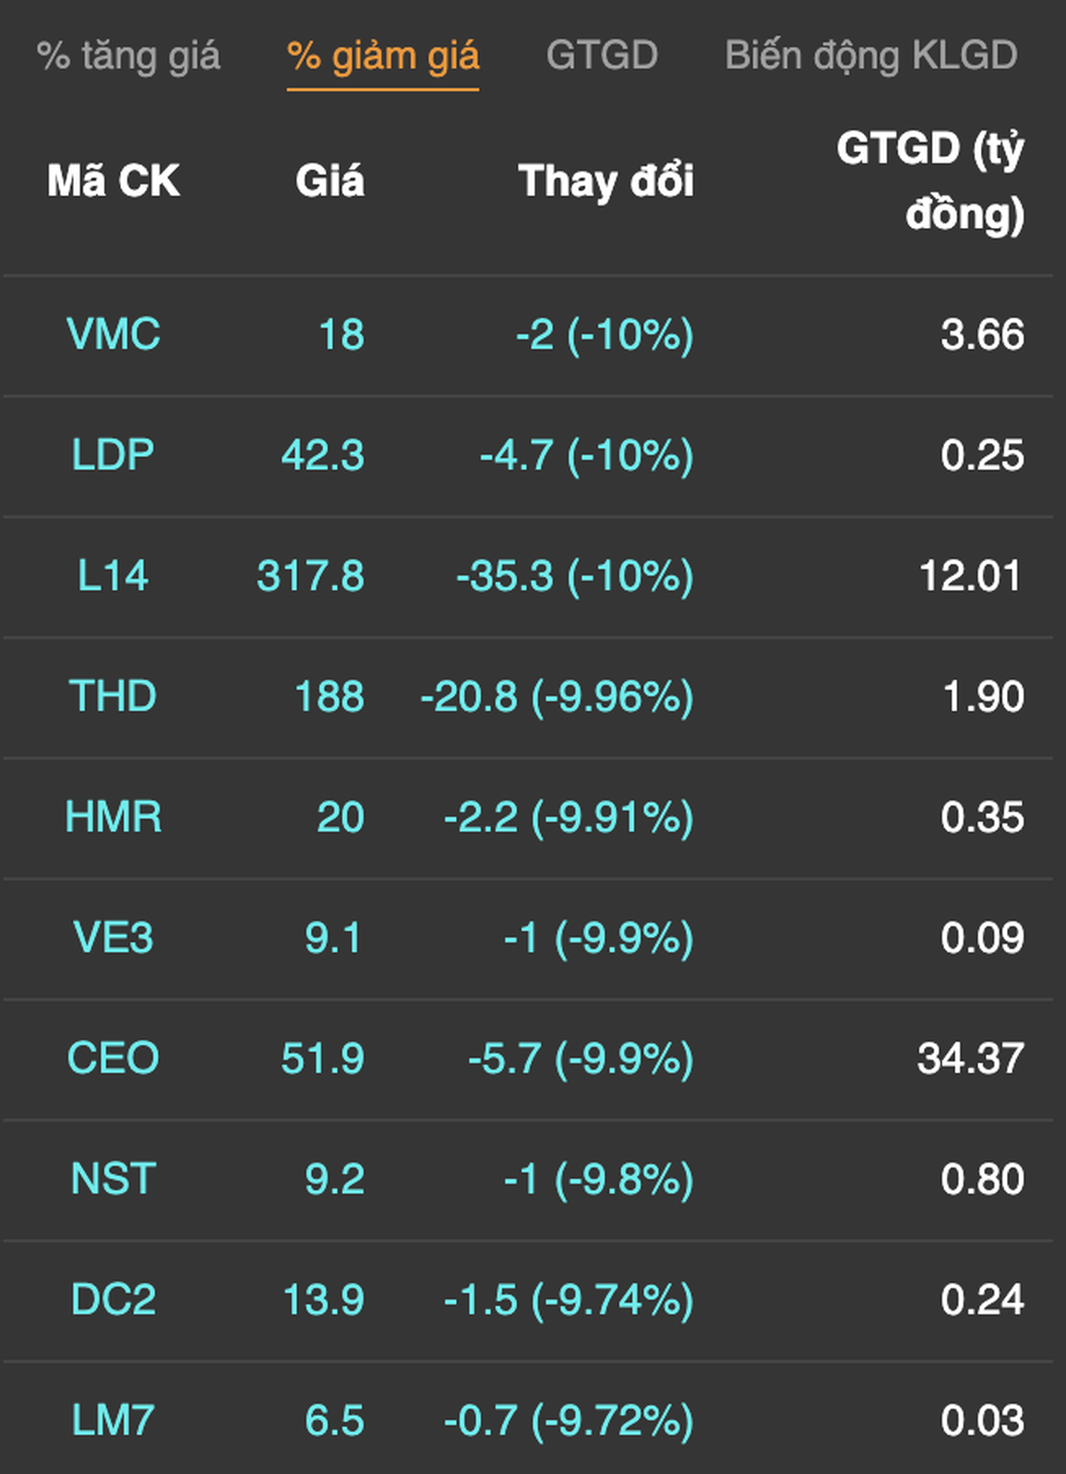
Task: Open the VMC stock ticker
Action: (x=114, y=334)
